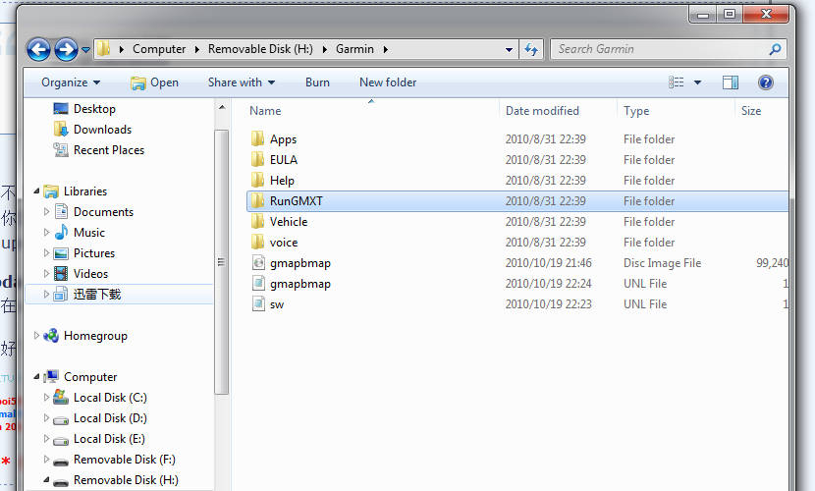Viewport: 815px width, 491px height.
Task: Open the Organize dropdown menu
Action: 71,82
